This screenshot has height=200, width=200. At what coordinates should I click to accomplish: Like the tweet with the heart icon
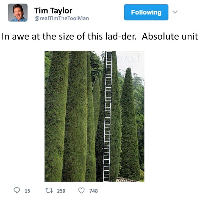[81, 191]
